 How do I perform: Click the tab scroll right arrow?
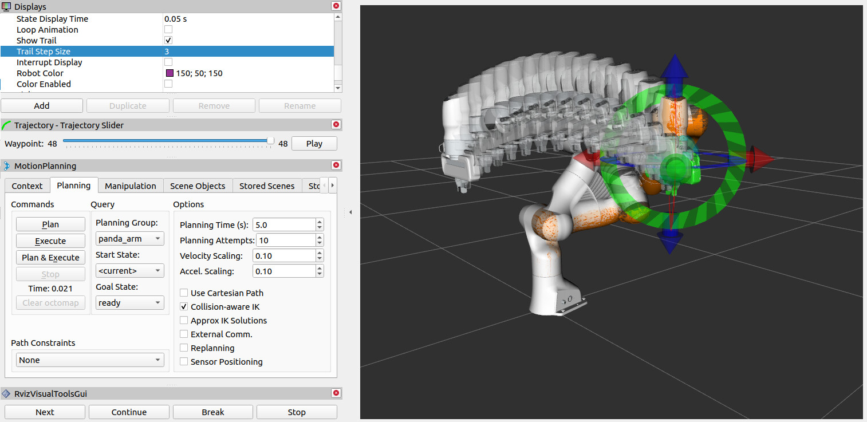point(332,186)
